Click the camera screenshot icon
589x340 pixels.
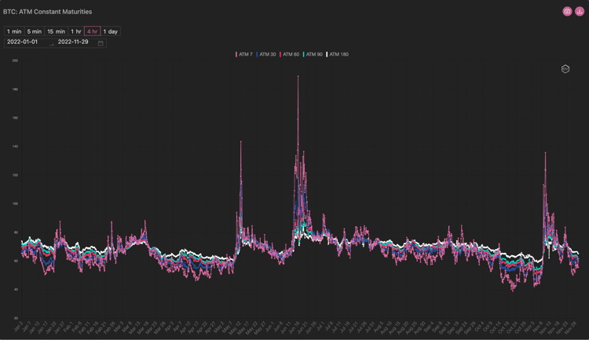pos(567,12)
